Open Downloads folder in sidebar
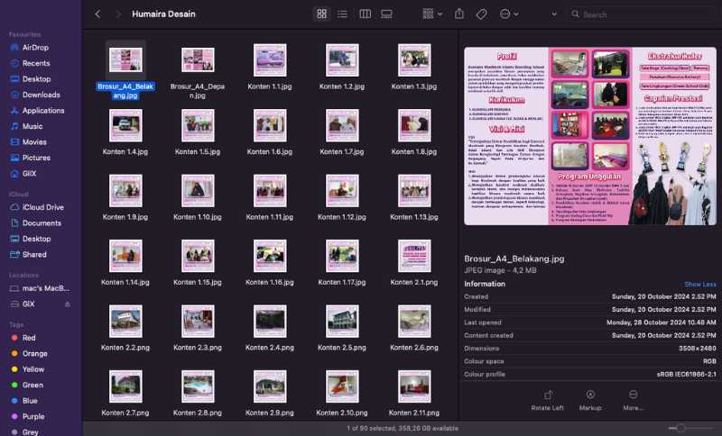Screen dimensions: 722x436 pyautogui.click(x=41, y=95)
